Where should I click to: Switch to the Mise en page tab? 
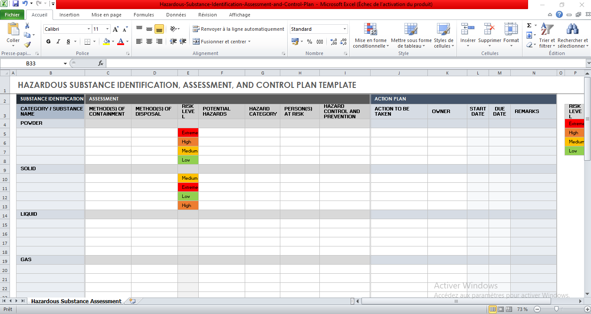click(106, 15)
